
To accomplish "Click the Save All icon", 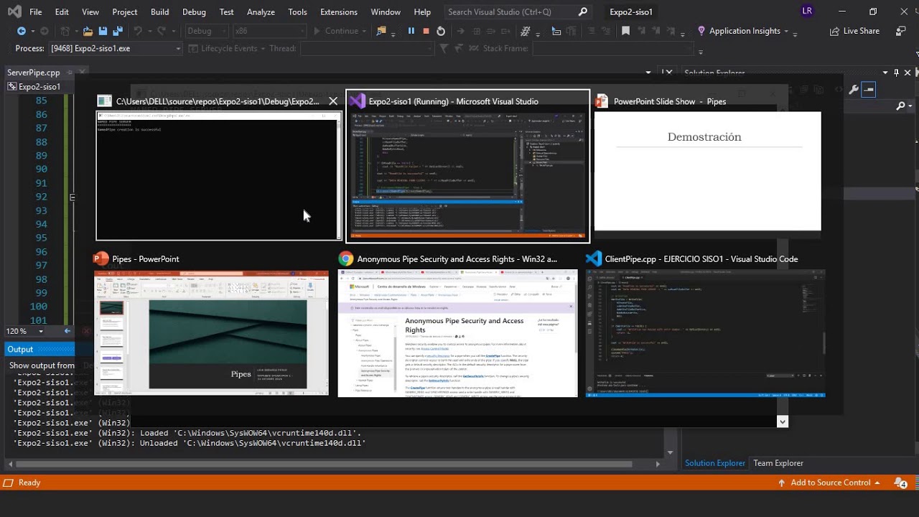I will tap(116, 31).
